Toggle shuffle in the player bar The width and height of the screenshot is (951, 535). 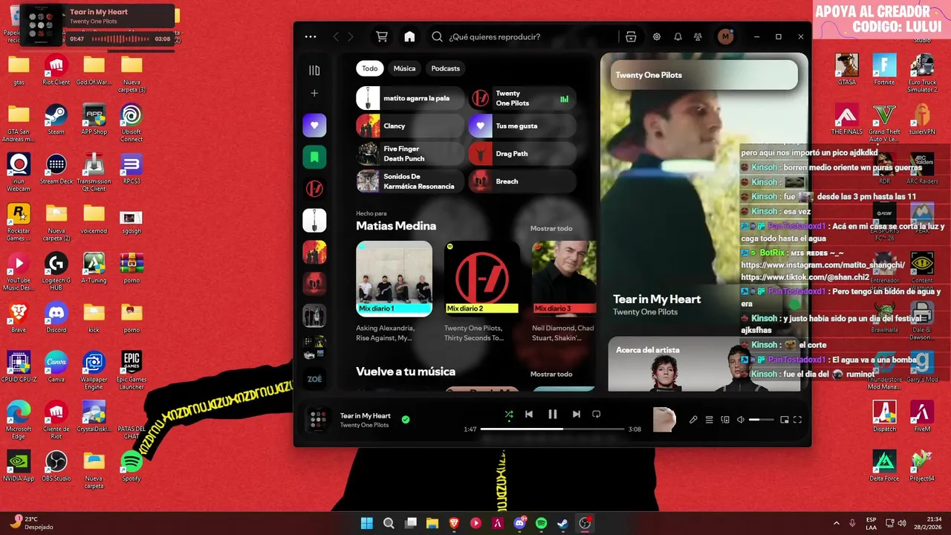(509, 414)
